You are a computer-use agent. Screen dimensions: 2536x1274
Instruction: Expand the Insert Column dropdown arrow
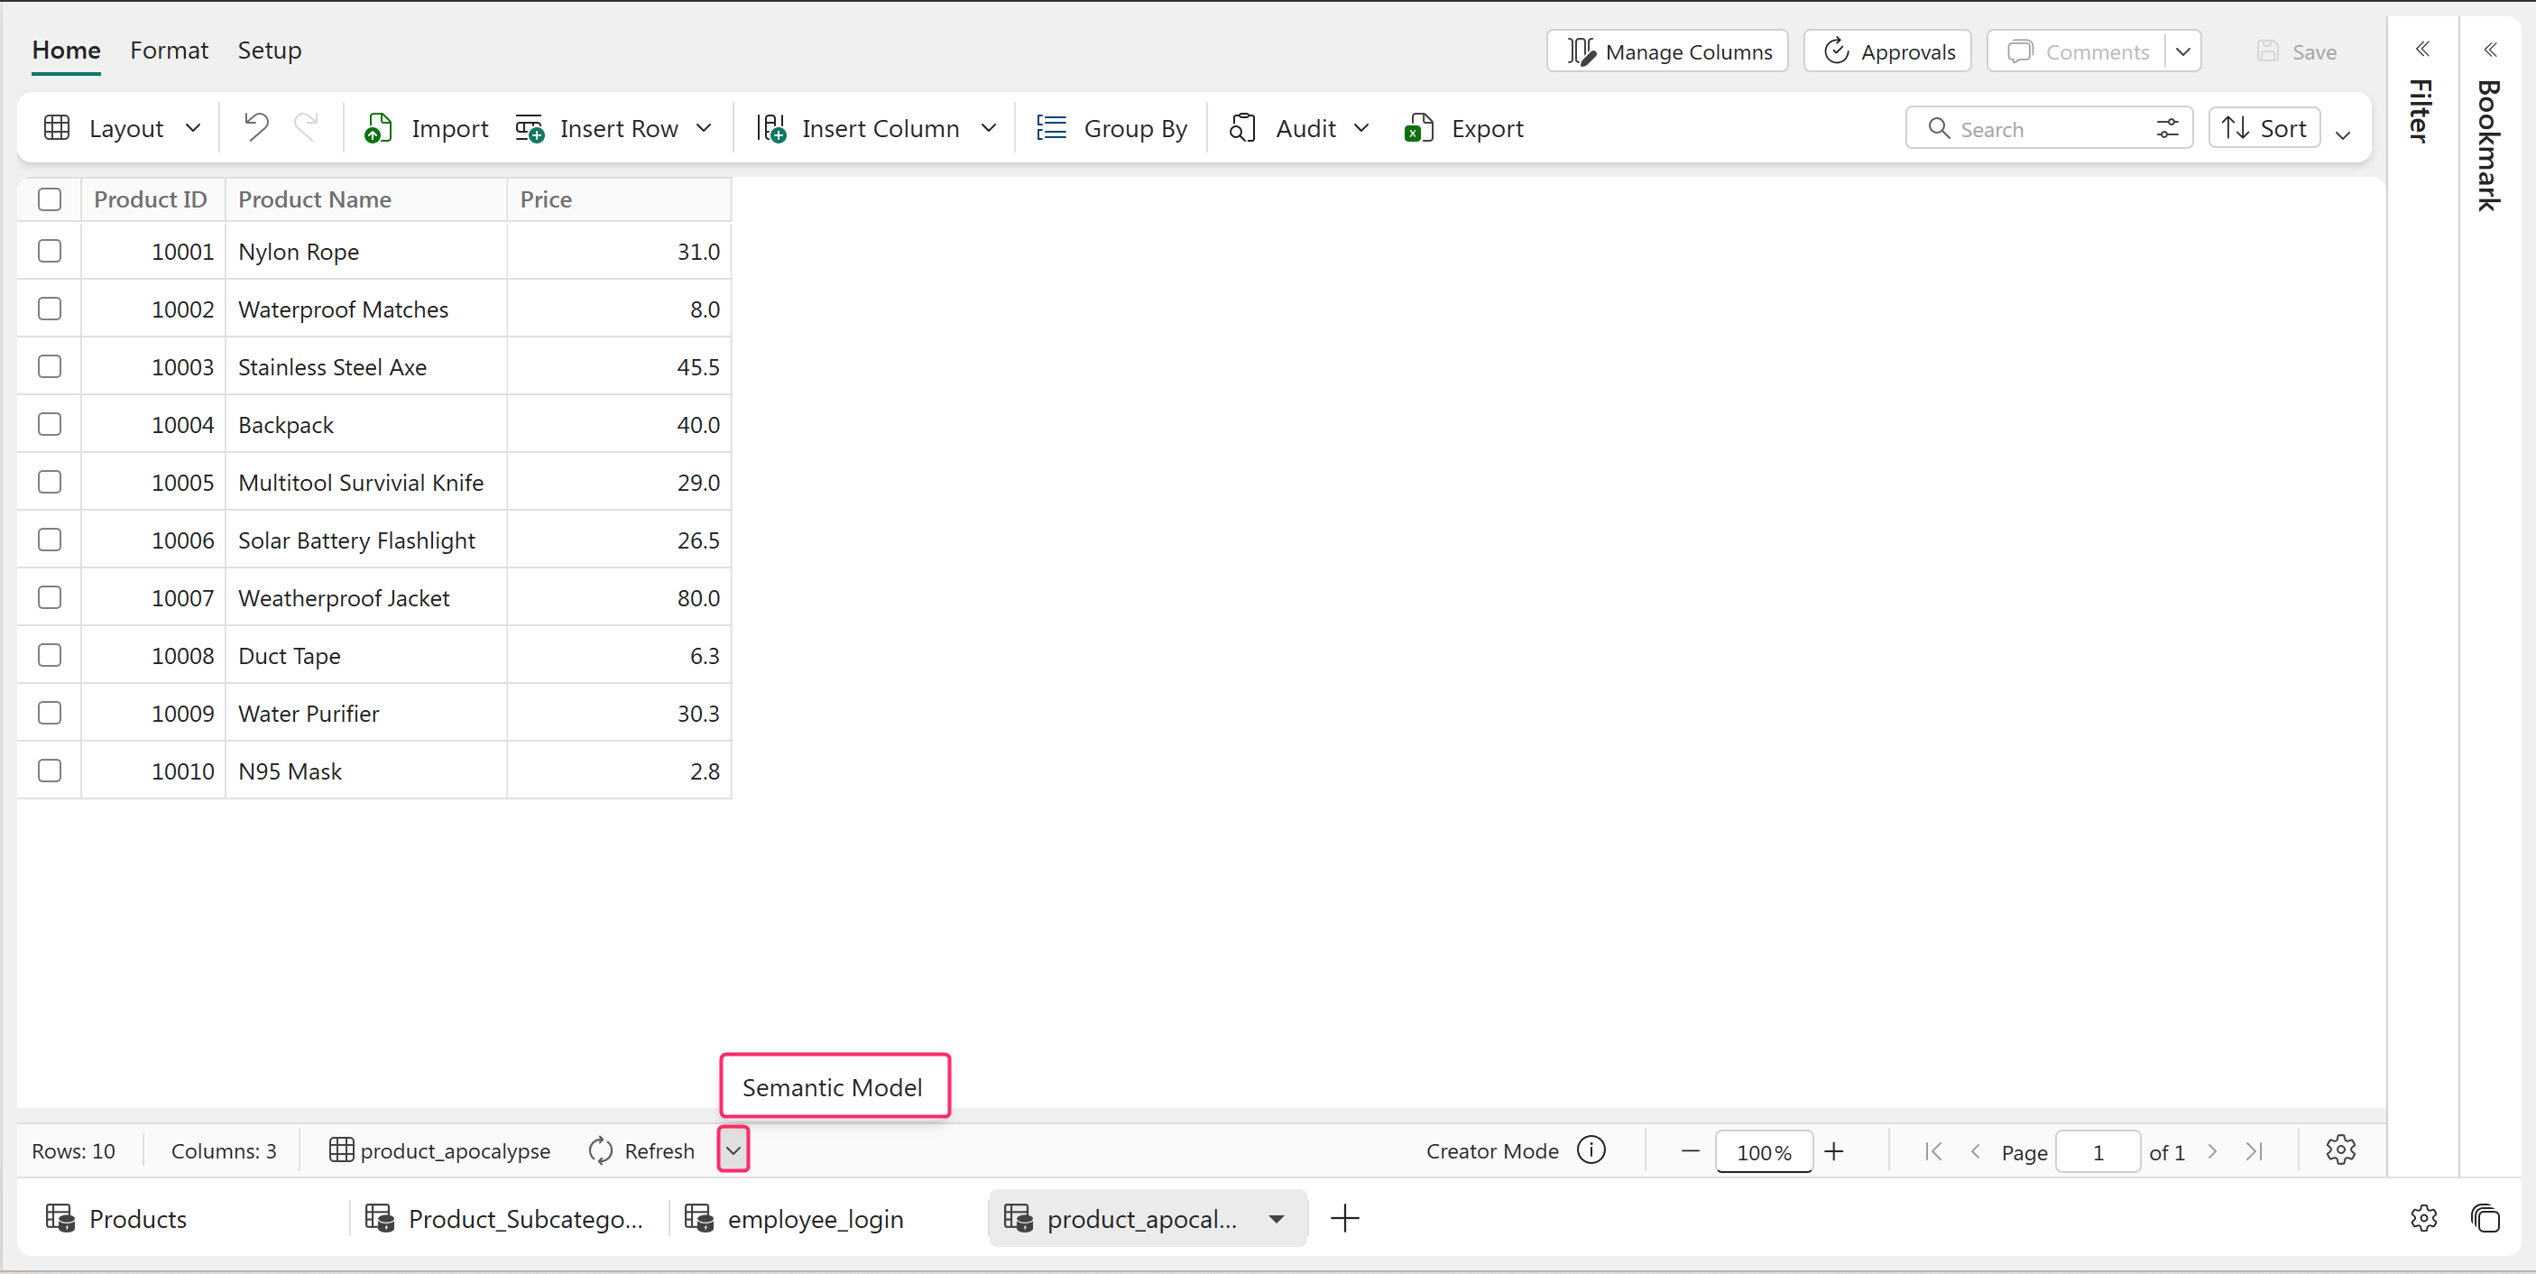click(x=990, y=128)
